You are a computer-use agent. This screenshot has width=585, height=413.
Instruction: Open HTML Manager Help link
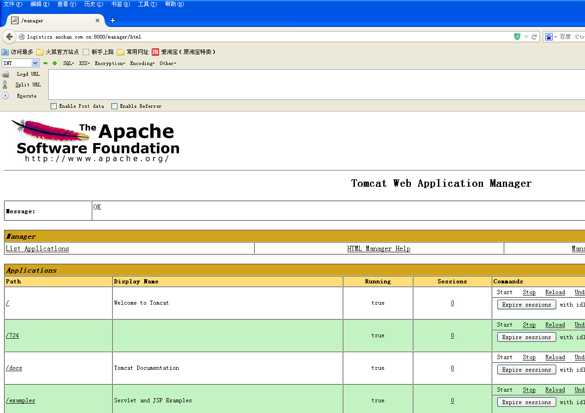click(x=379, y=249)
